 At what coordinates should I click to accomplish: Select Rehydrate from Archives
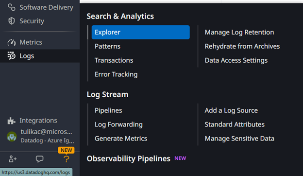[242, 46]
